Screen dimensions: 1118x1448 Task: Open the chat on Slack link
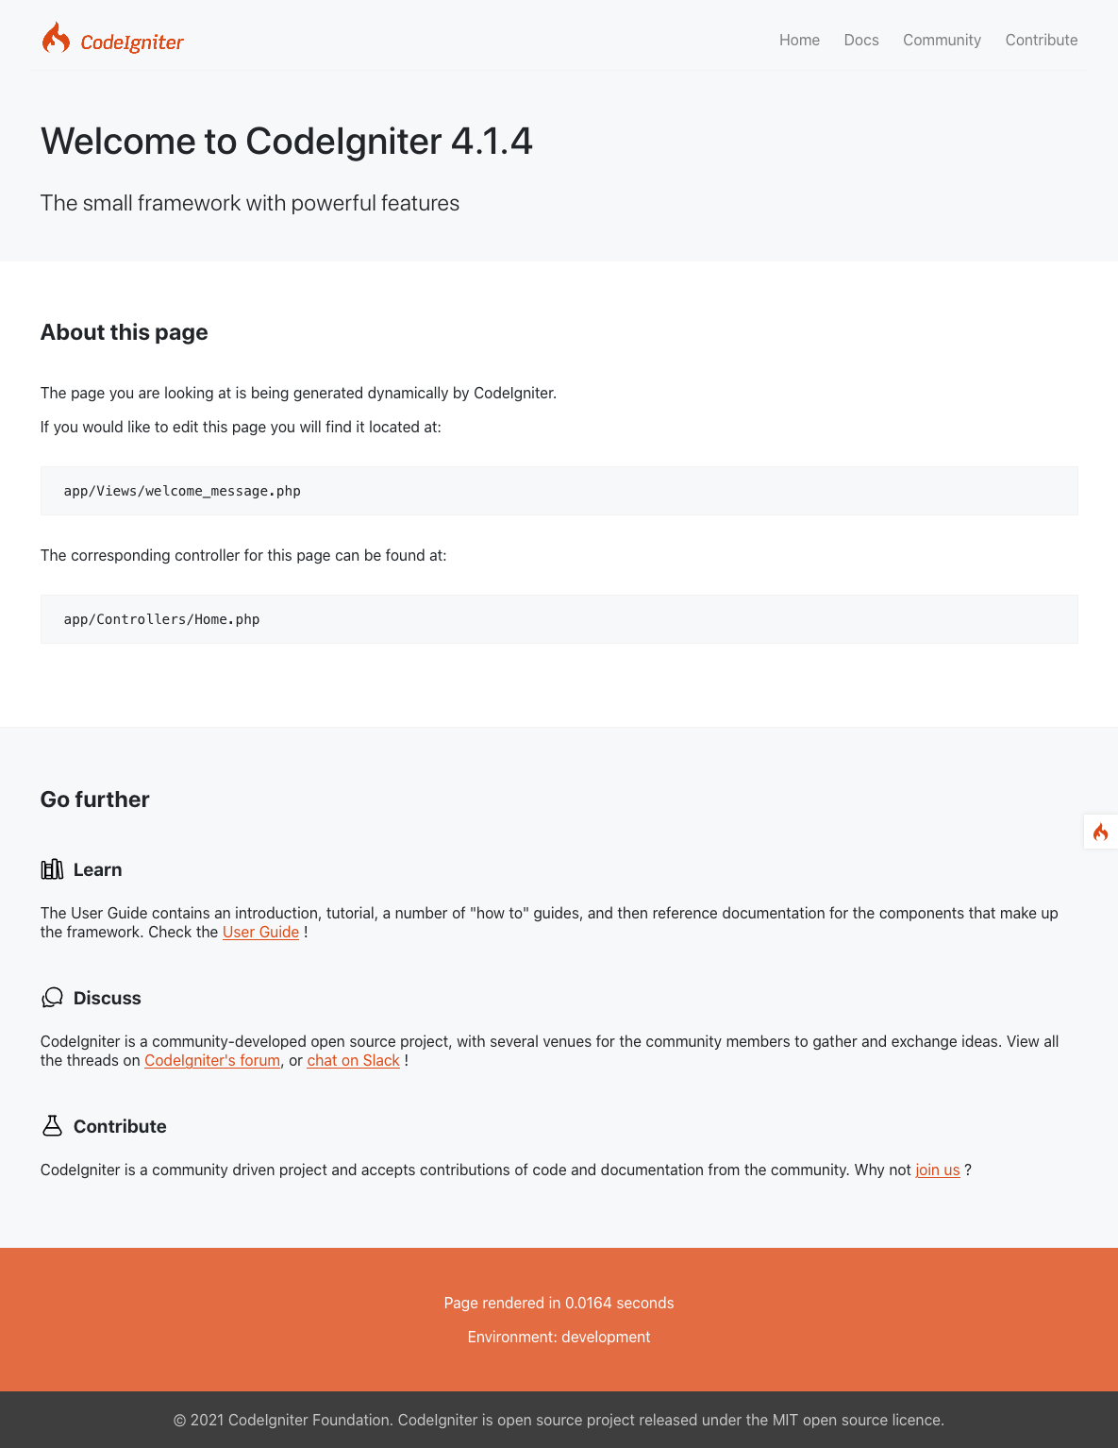353,1060
